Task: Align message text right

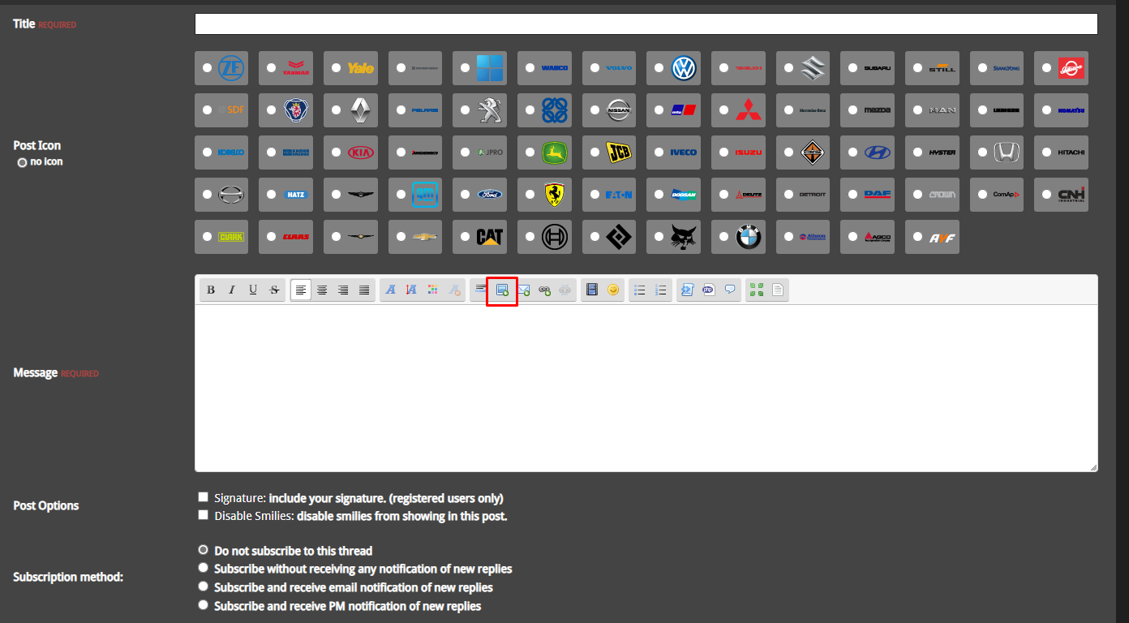Action: click(x=343, y=290)
